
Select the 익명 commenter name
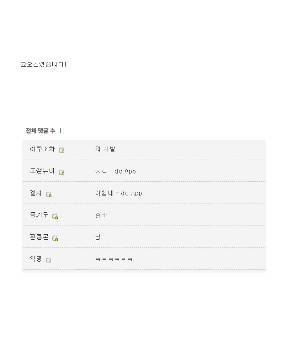[x=36, y=259]
